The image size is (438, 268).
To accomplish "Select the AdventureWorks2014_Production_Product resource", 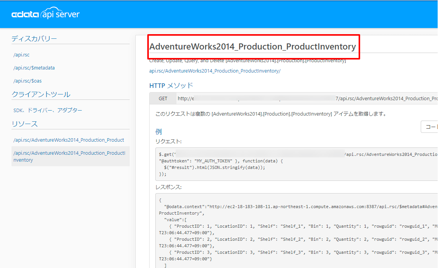I will [69, 140].
